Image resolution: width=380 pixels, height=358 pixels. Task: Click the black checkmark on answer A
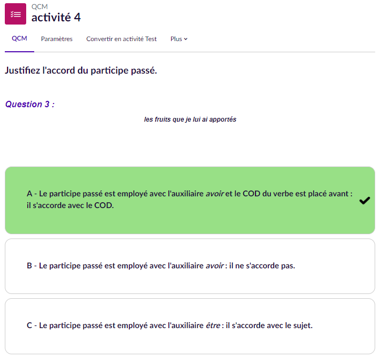pyautogui.click(x=365, y=201)
